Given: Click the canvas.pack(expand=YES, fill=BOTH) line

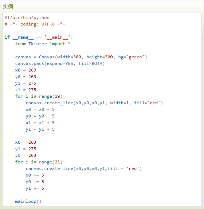Looking at the screenshot, I should (60, 63).
